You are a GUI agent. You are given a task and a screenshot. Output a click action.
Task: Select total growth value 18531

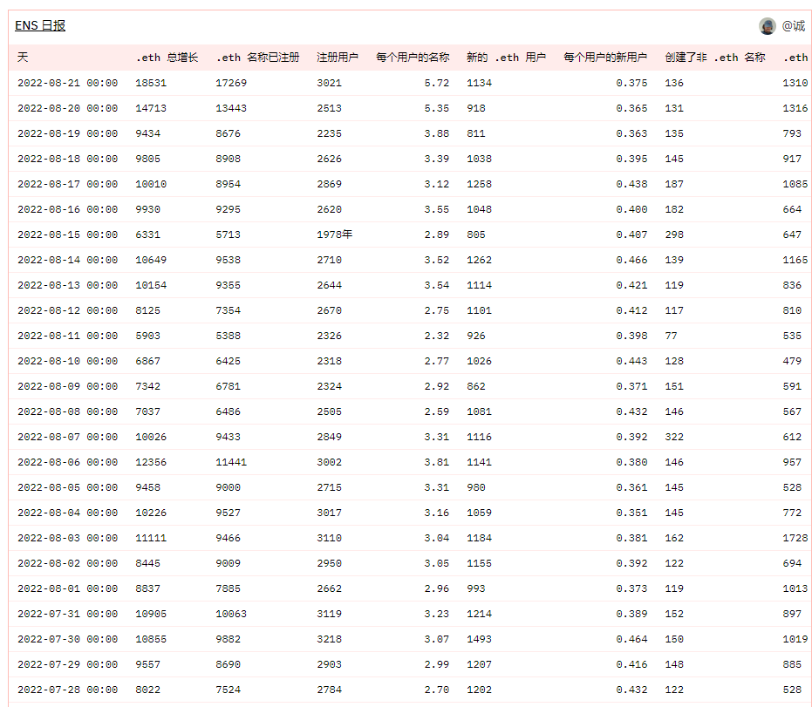151,83
